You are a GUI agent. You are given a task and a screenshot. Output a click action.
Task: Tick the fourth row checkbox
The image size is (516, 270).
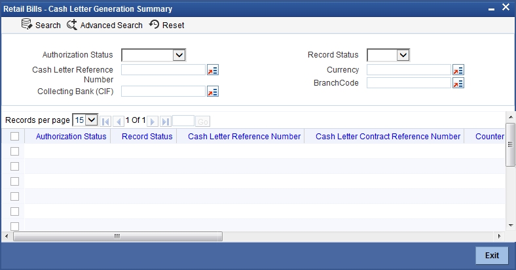15,196
